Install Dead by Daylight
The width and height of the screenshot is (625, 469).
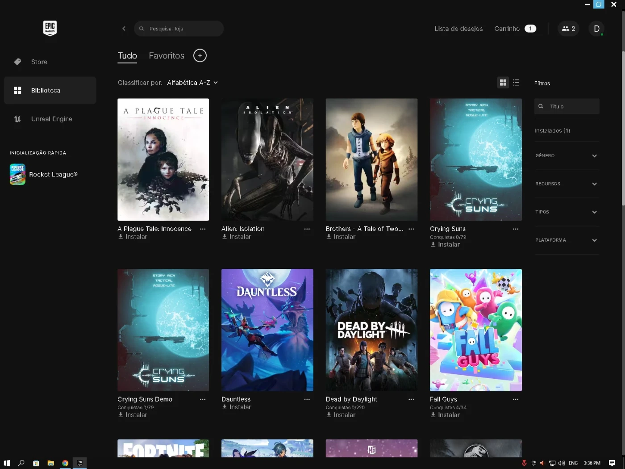(341, 415)
